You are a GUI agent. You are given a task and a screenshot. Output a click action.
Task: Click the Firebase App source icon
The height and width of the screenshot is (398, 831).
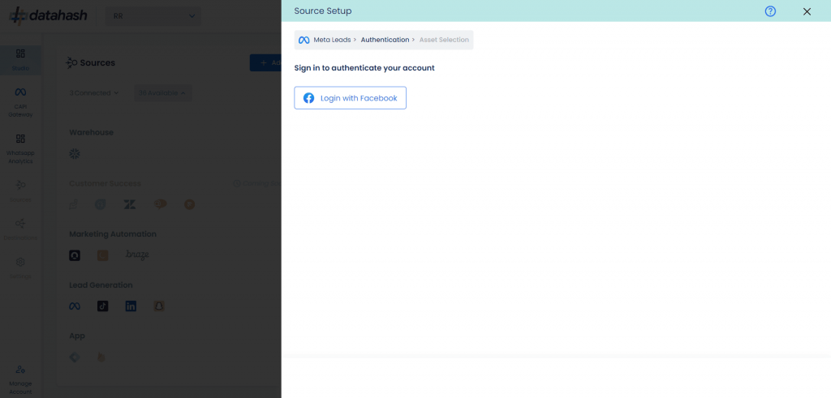101,357
